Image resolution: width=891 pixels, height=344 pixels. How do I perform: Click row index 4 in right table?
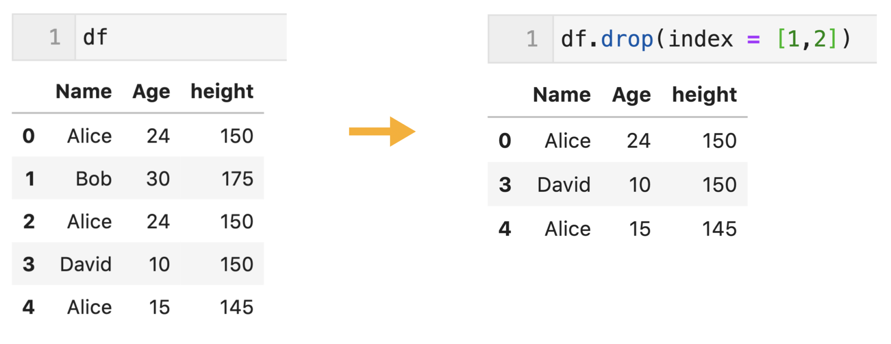pyautogui.click(x=505, y=228)
